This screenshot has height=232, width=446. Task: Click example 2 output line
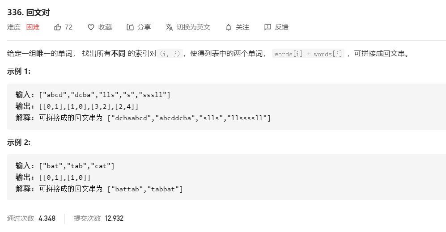(53, 178)
